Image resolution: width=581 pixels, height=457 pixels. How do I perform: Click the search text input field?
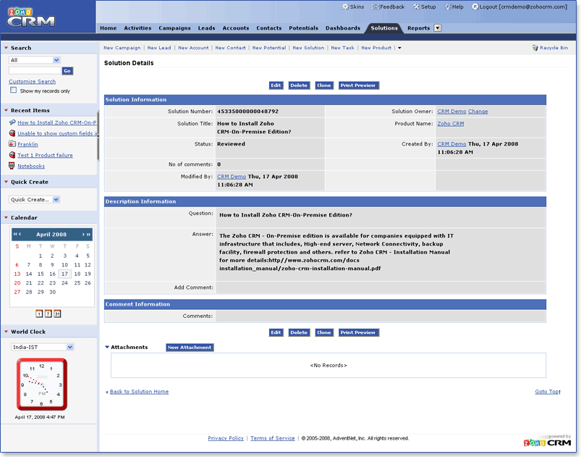coord(34,71)
